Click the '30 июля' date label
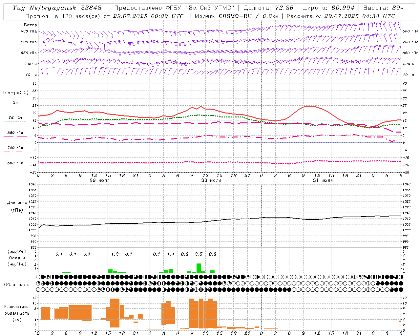This screenshot has height=336, width=420. pyautogui.click(x=211, y=180)
